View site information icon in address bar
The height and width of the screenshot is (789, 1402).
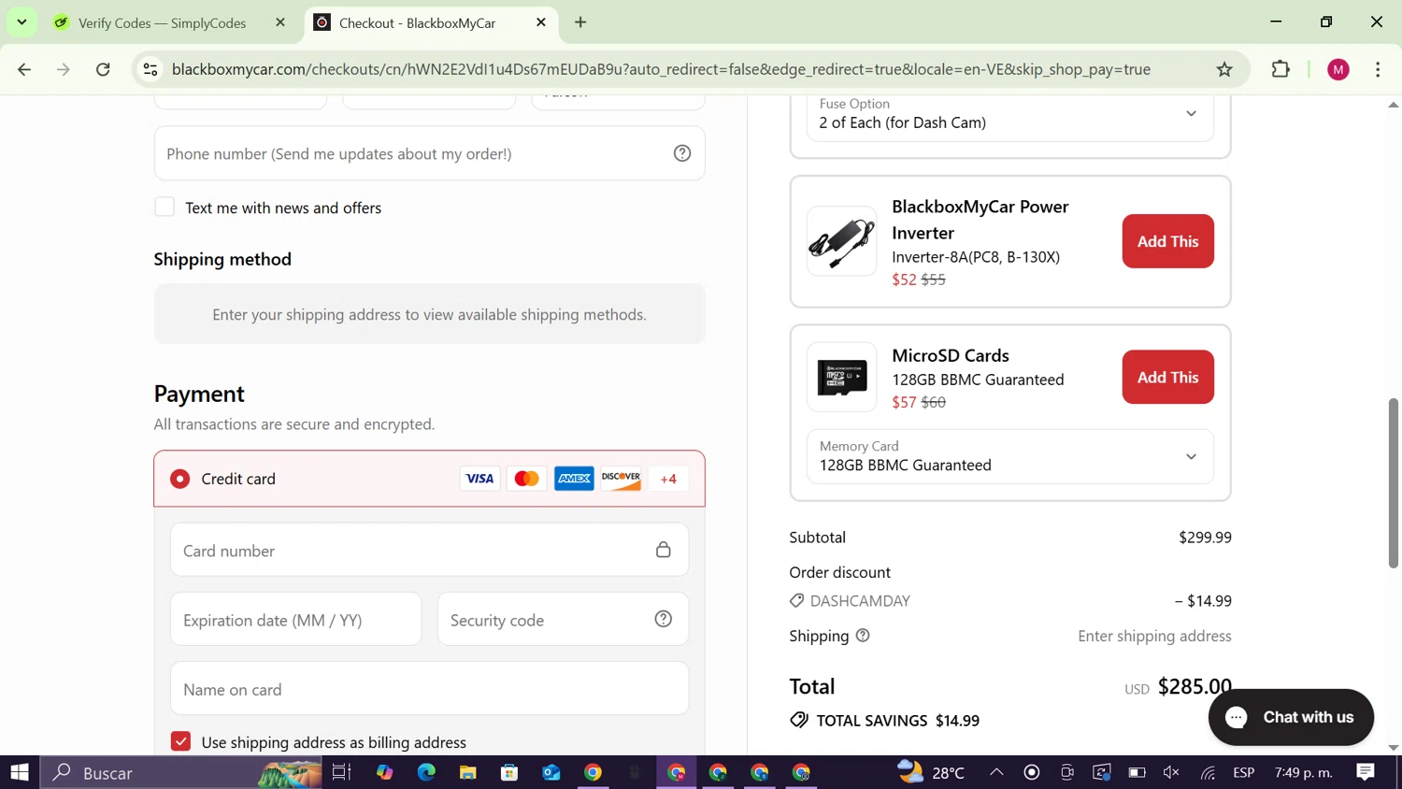tap(150, 69)
